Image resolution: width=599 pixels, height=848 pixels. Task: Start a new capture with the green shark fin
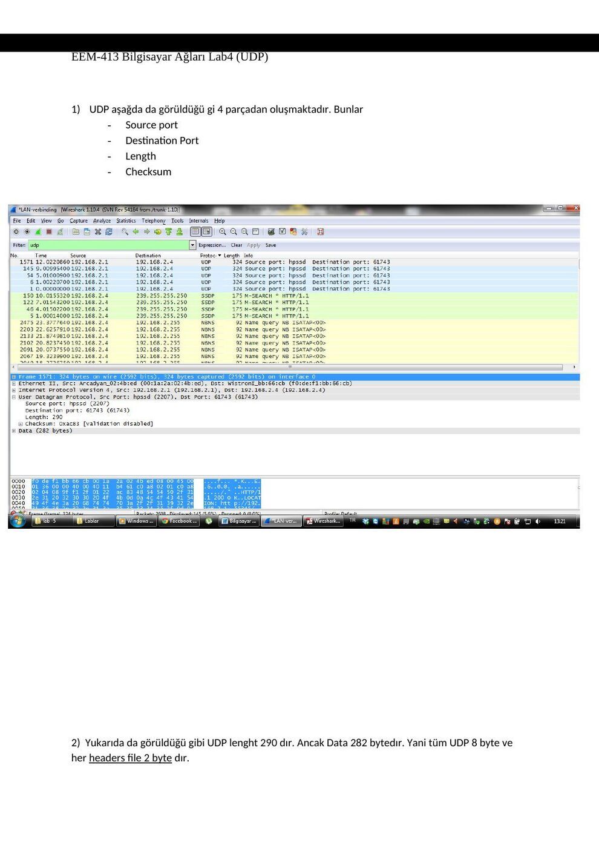pos(38,232)
